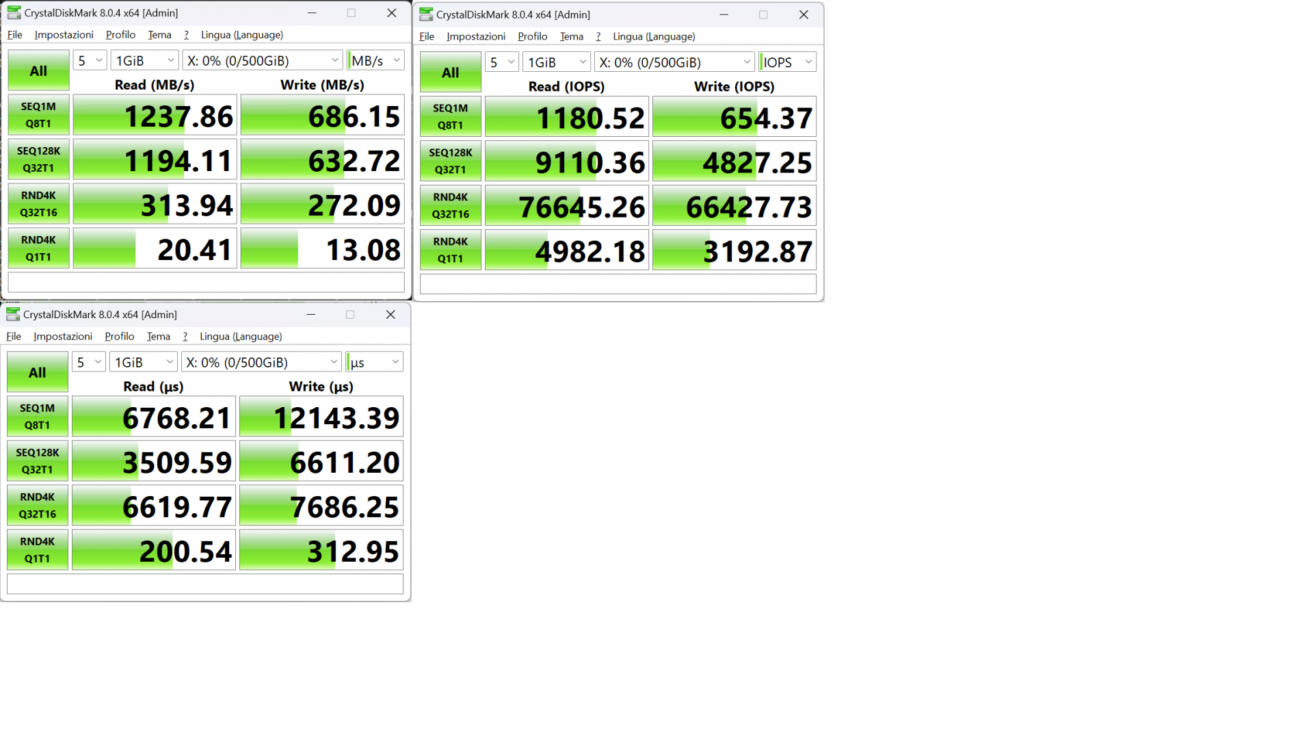Click the comment field in µs window

(205, 584)
